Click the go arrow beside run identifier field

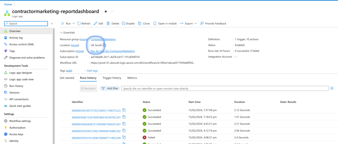(x=332, y=88)
